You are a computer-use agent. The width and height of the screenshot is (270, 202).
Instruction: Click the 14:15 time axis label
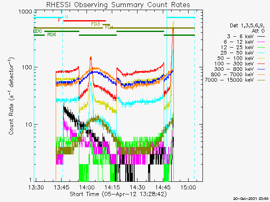[112, 187]
